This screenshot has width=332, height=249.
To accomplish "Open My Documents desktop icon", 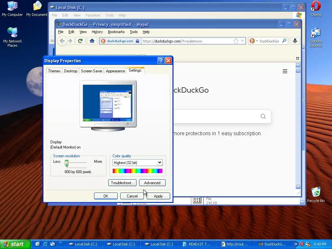I will click(x=37, y=8).
